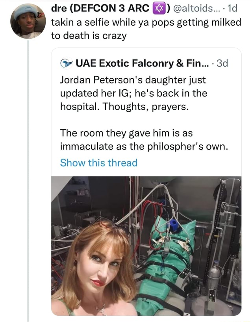Open the selfie photo in the quoted tweet

pyautogui.click(x=146, y=245)
